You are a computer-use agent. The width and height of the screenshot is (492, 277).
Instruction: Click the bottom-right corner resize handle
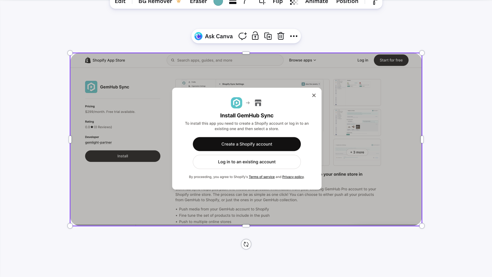pyautogui.click(x=422, y=226)
